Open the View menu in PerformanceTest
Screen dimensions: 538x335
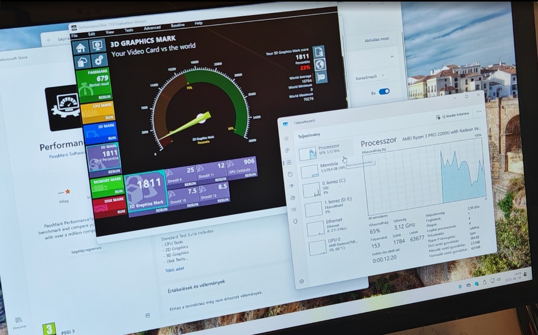[109, 32]
